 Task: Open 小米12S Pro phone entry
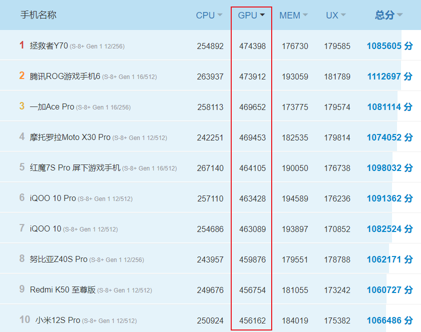pos(57,320)
